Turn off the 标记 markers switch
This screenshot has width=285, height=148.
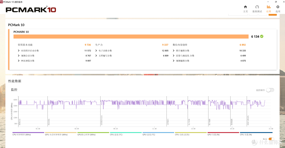click(x=271, y=139)
